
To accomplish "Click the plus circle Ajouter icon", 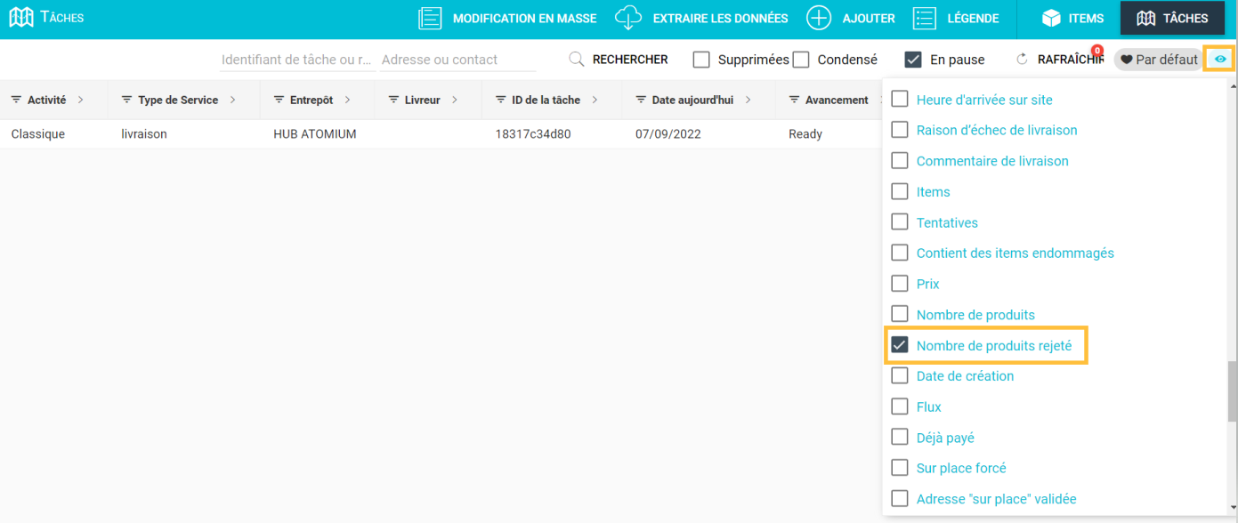I will [819, 18].
